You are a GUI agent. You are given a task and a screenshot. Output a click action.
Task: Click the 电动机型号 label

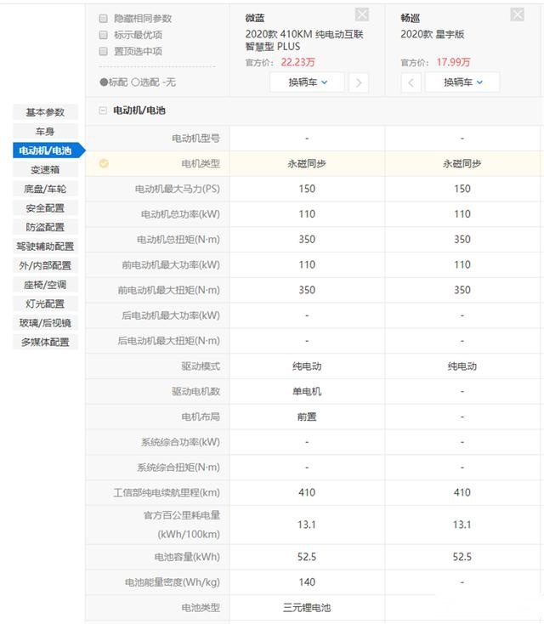tap(195, 138)
